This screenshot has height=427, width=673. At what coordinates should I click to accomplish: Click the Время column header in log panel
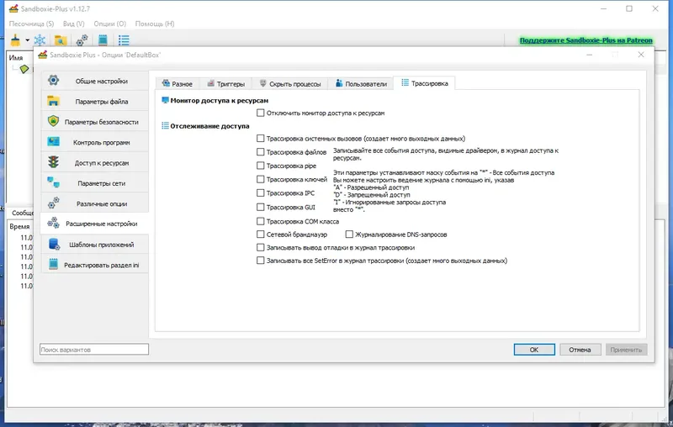point(19,226)
